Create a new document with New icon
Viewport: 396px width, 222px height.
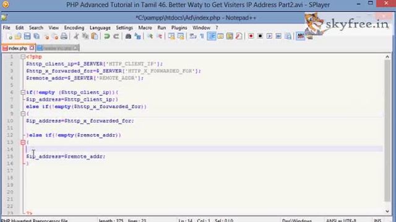(9, 36)
